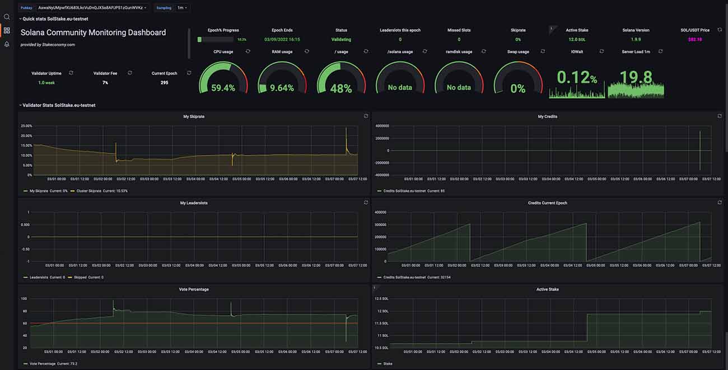Image resolution: width=728 pixels, height=370 pixels.
Task: Refresh the Credits Current Epoch panel
Action: (x=720, y=203)
